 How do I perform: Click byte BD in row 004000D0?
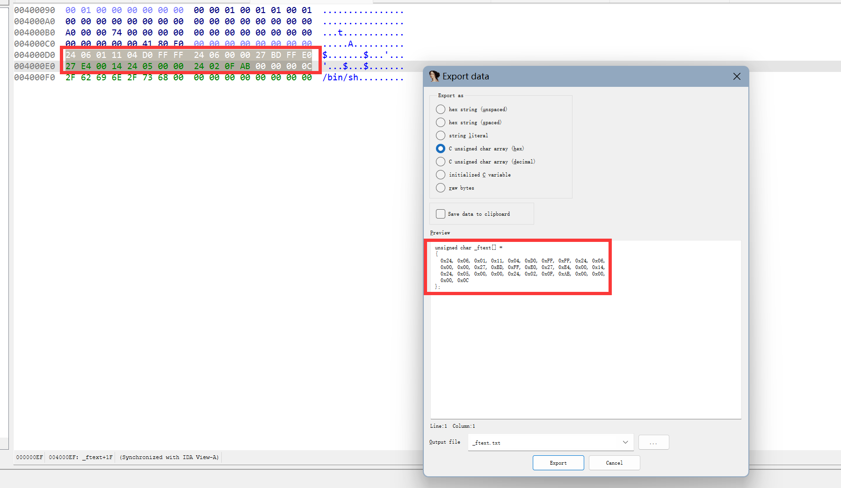pos(276,55)
